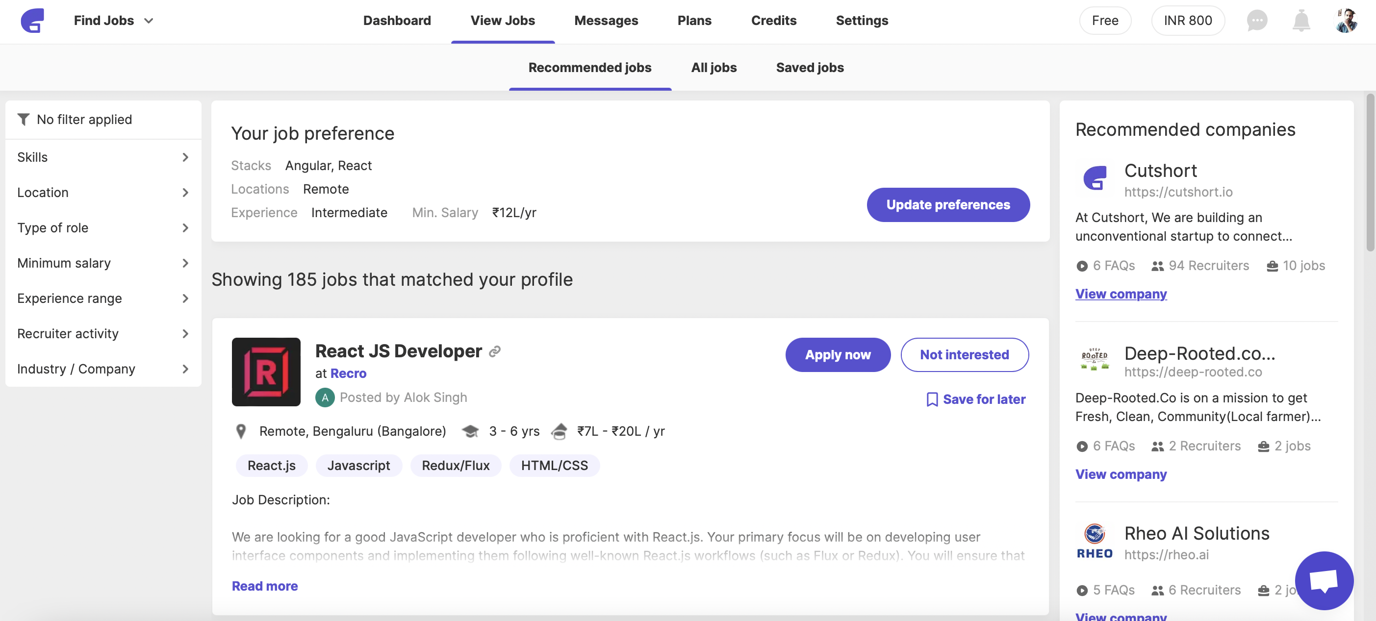Click the Javascript skill tag
The width and height of the screenshot is (1376, 621).
point(358,466)
